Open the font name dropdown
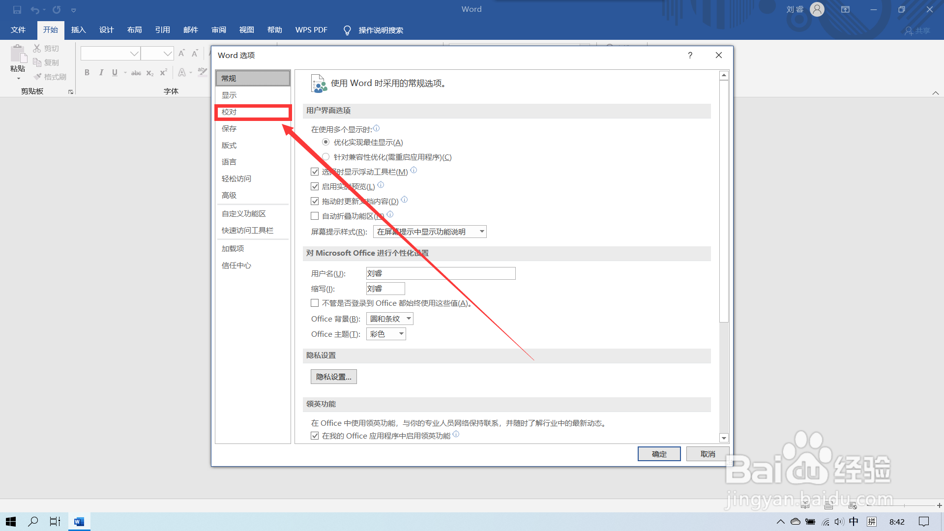 [x=134, y=53]
